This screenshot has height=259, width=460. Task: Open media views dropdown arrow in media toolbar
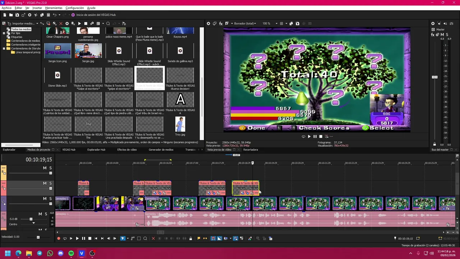[103, 23]
